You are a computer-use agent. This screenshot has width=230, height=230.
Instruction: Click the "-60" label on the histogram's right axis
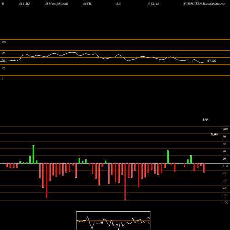[224, 188]
